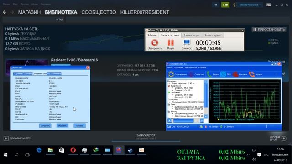The image size is (292, 164).
Task: Open File Explorer from the taskbar
Action: (50, 150)
